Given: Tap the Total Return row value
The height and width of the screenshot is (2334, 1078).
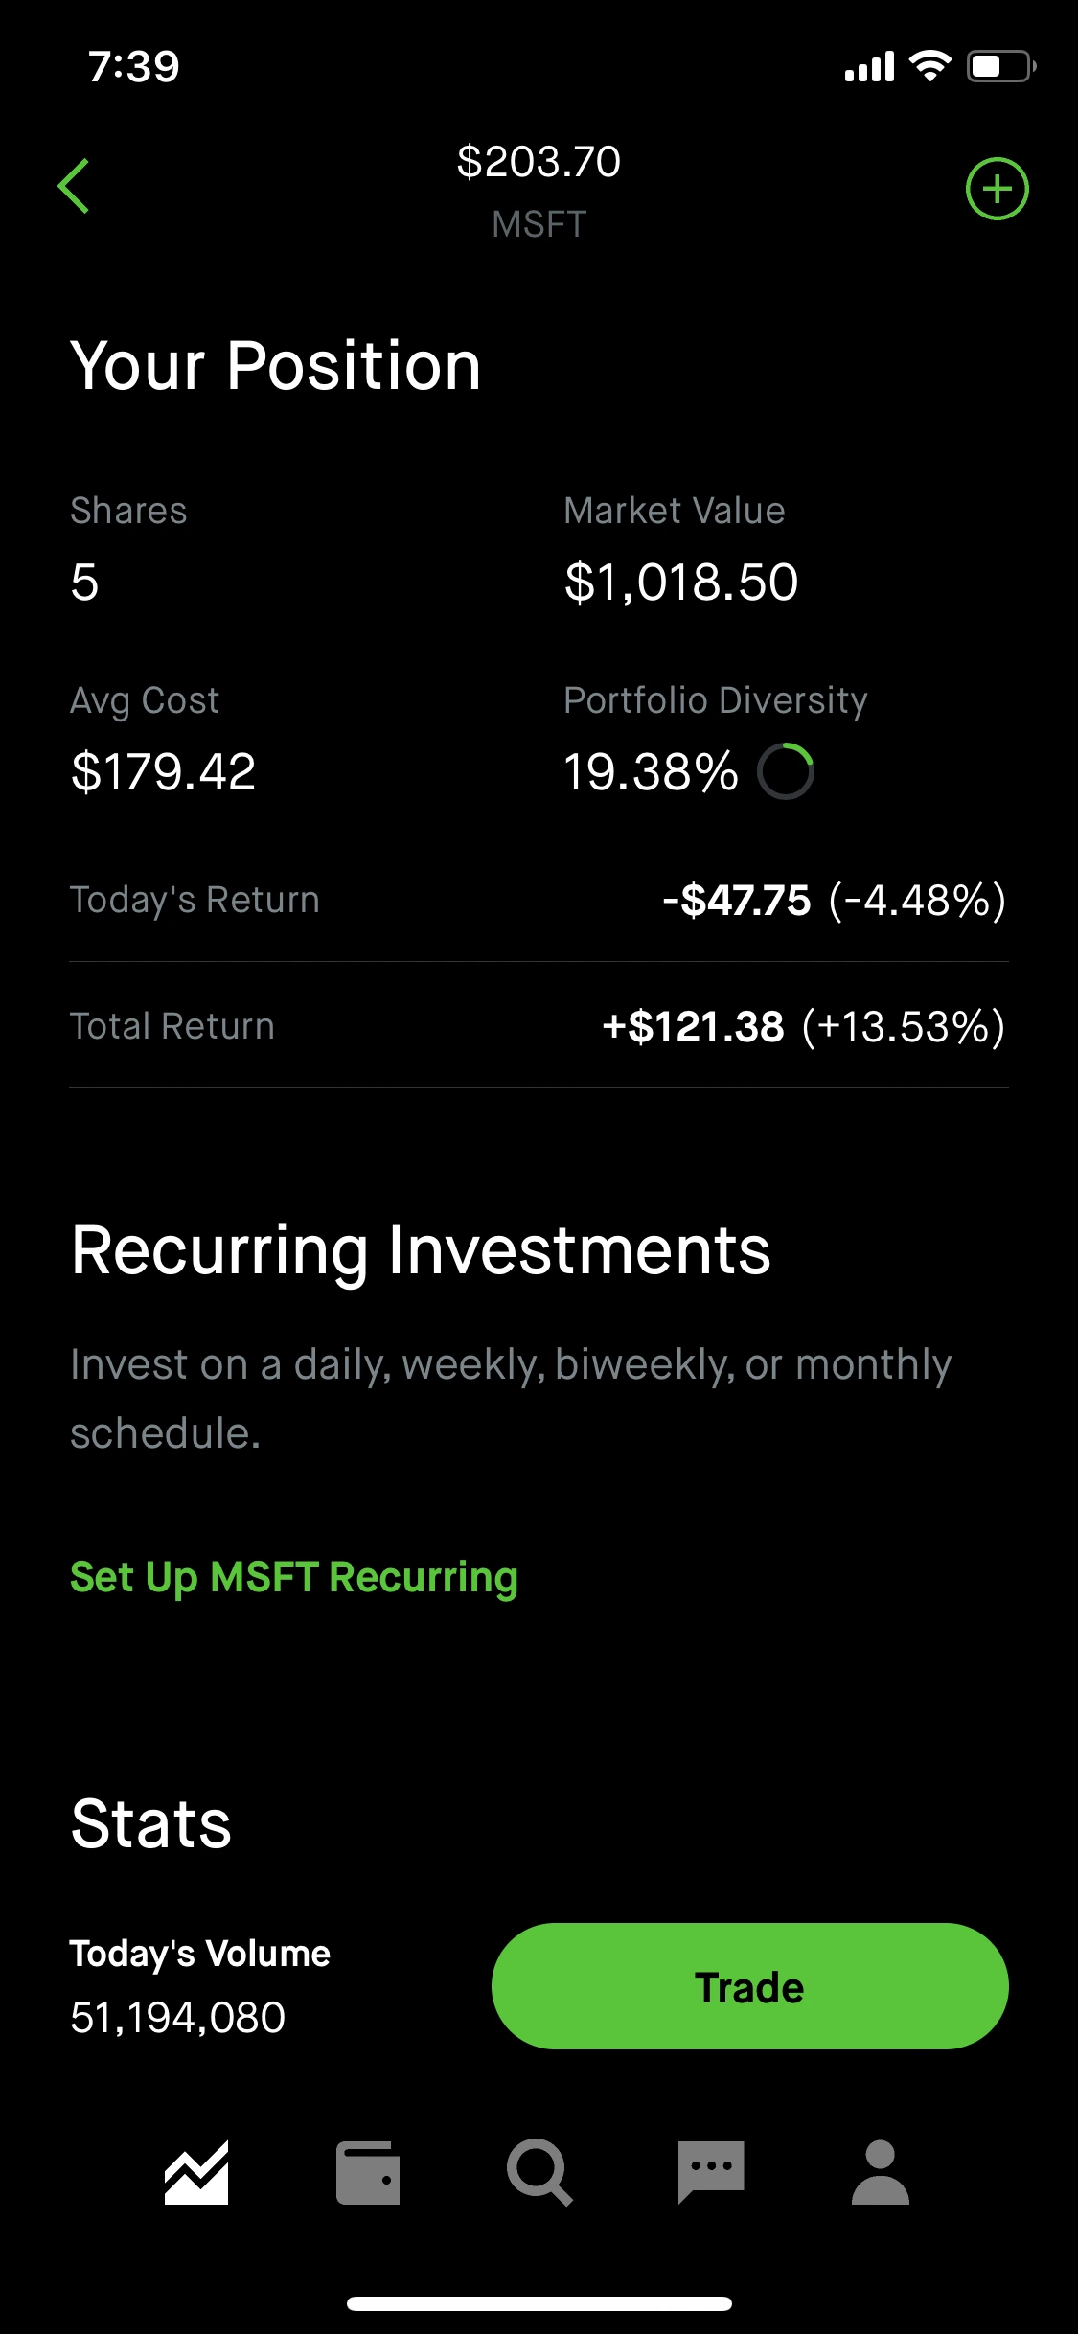Looking at the screenshot, I should coord(803,1027).
